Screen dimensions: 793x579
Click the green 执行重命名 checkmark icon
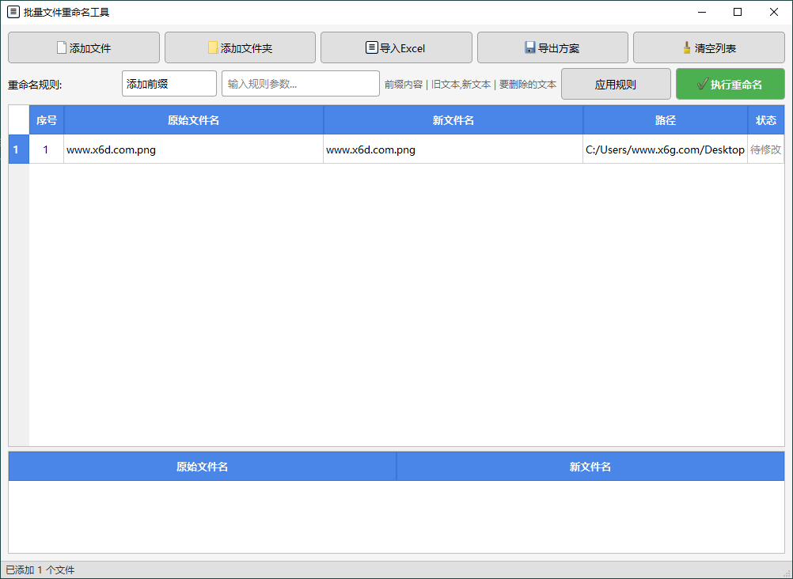click(x=702, y=84)
